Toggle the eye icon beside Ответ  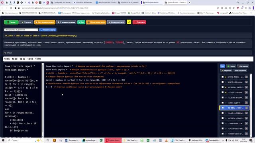pyautogui.click(x=5, y=53)
